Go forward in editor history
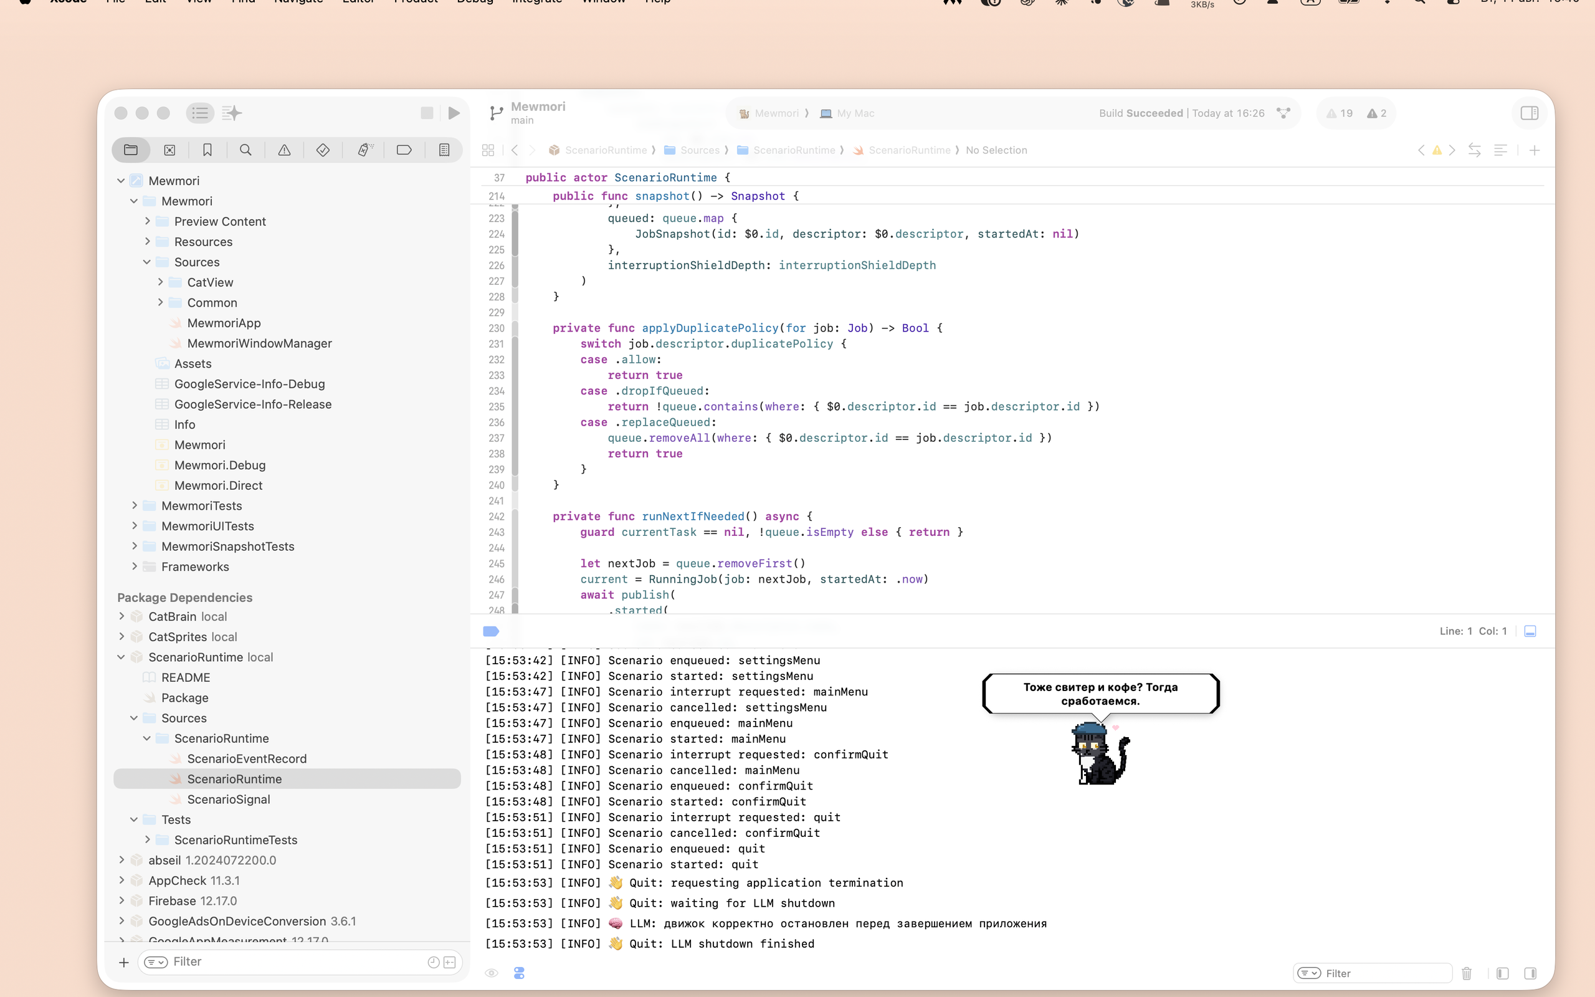Viewport: 1595px width, 997px height. [533, 150]
